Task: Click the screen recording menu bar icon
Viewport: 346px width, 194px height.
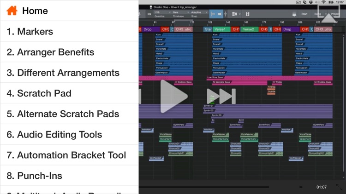Action: 298,2
